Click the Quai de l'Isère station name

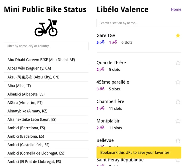(111, 63)
